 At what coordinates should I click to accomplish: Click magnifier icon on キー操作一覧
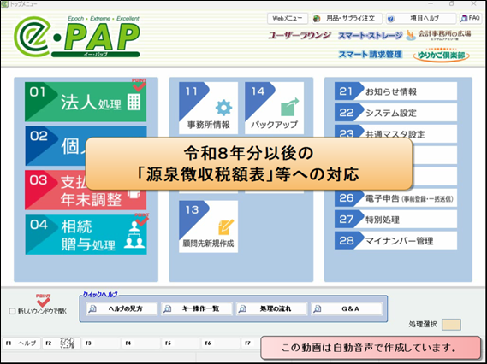[168, 308]
